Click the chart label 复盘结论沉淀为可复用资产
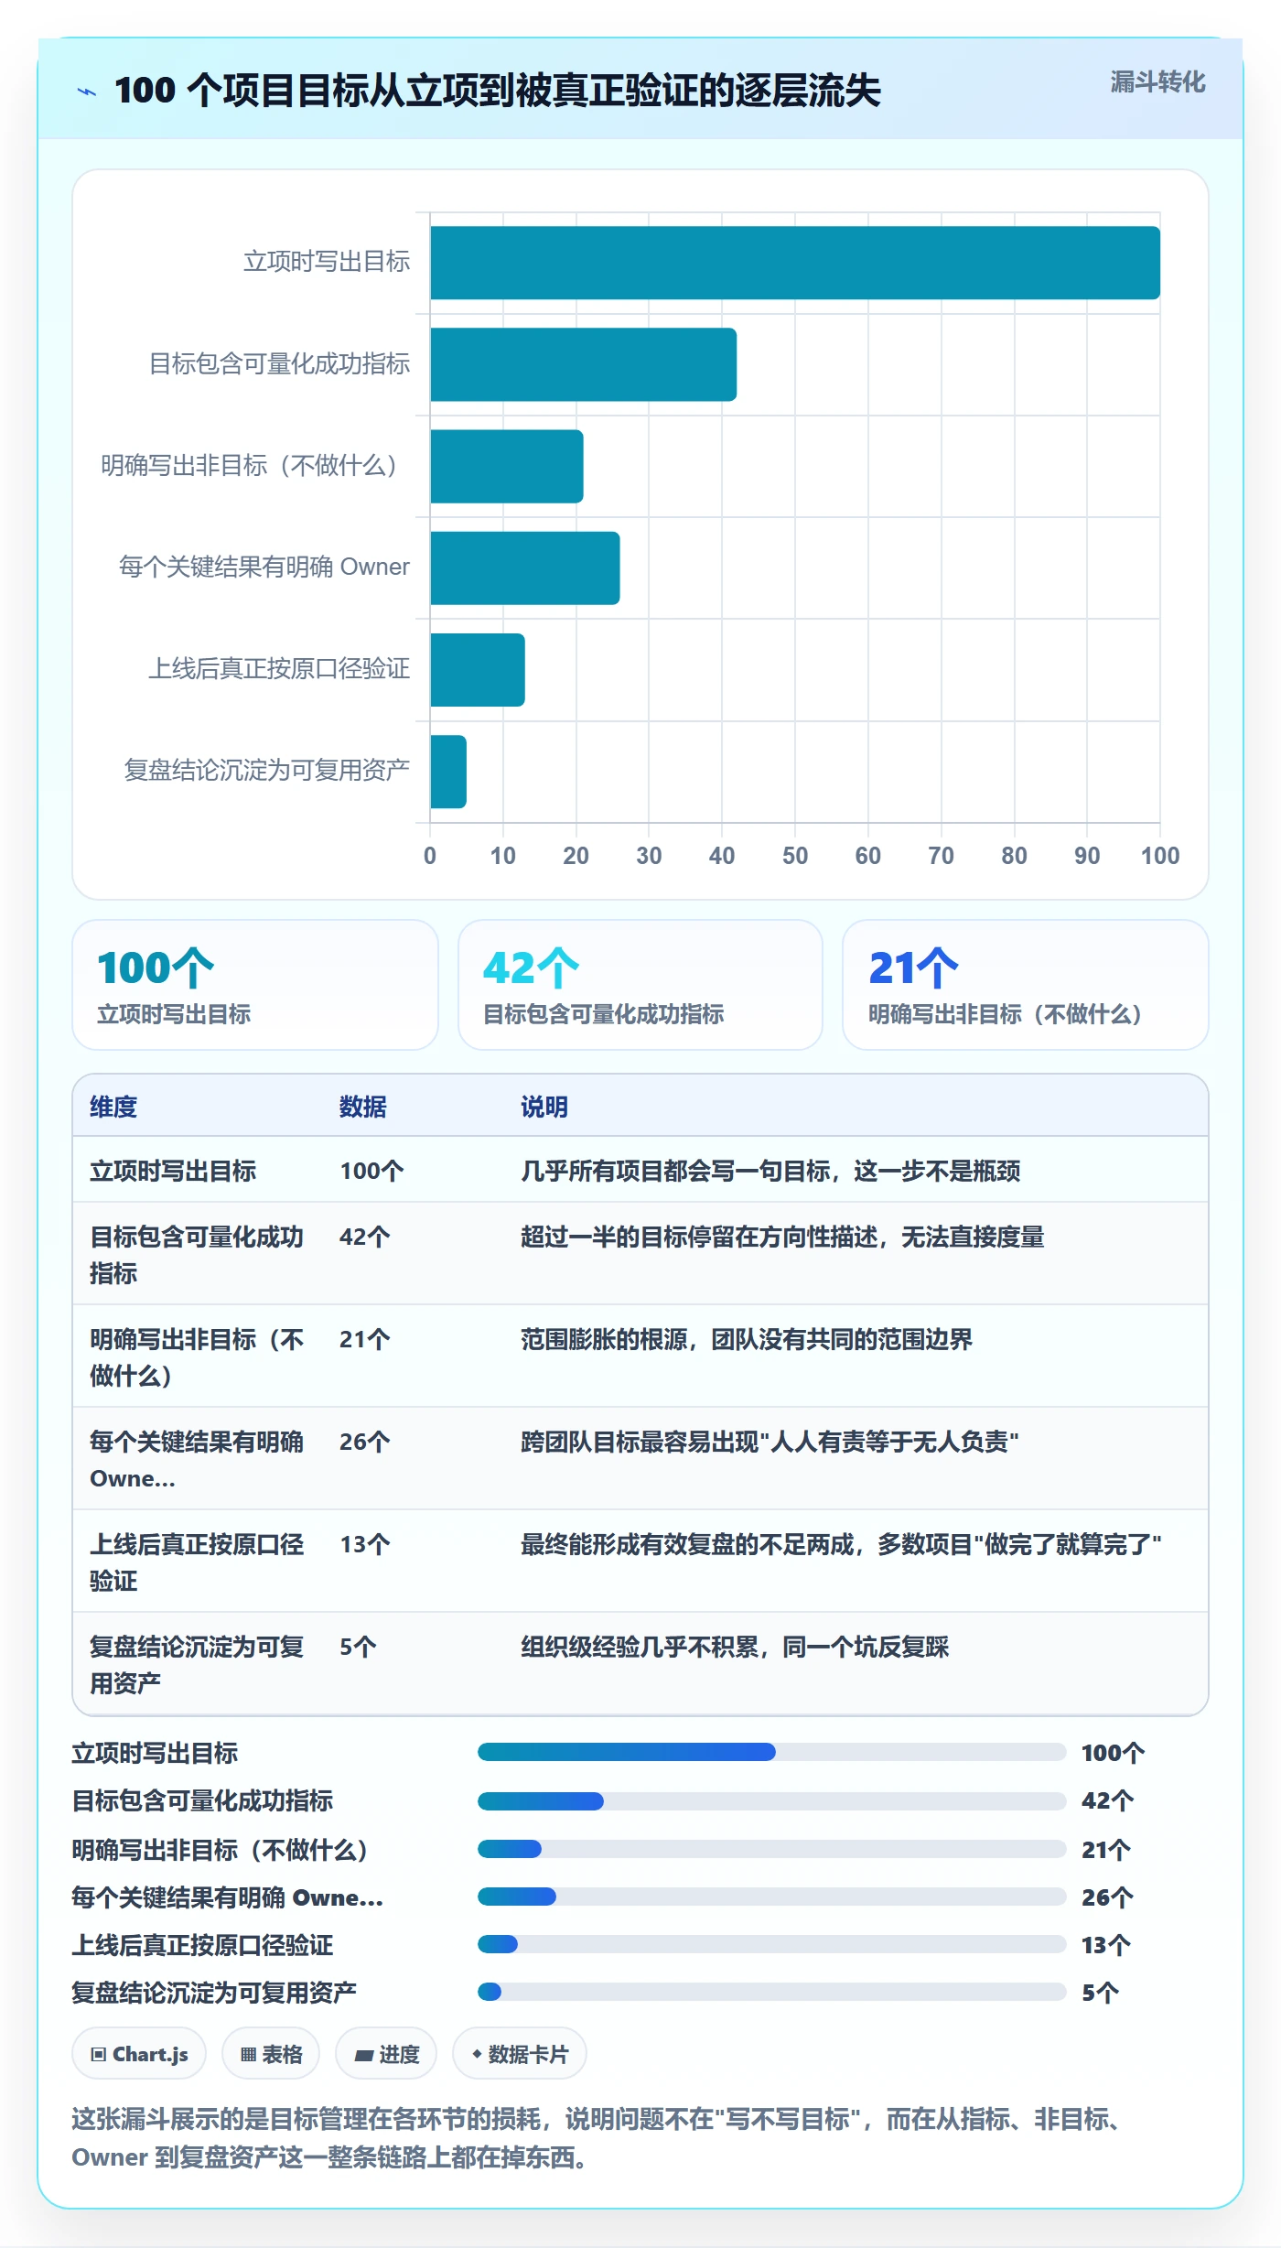The height and width of the screenshot is (2248, 1281). (x=267, y=770)
